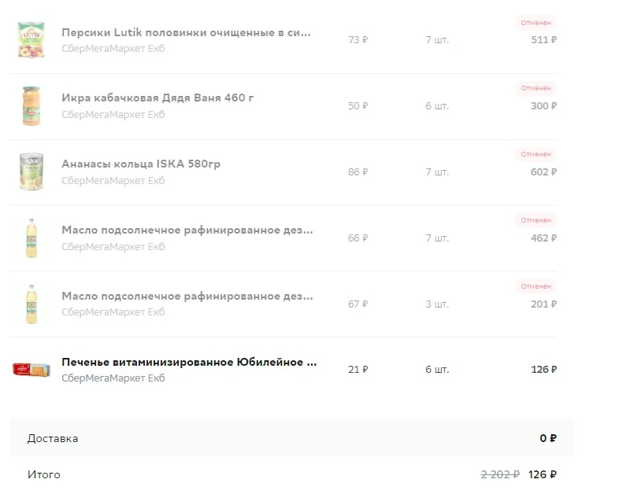Click the crossed-out 2 202 ₽ total

coord(500,475)
